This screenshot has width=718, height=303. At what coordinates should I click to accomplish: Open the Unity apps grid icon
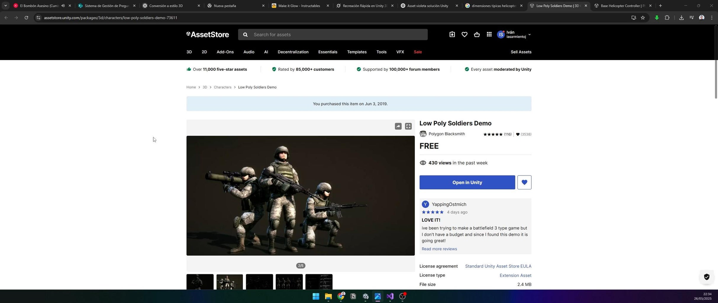(489, 35)
